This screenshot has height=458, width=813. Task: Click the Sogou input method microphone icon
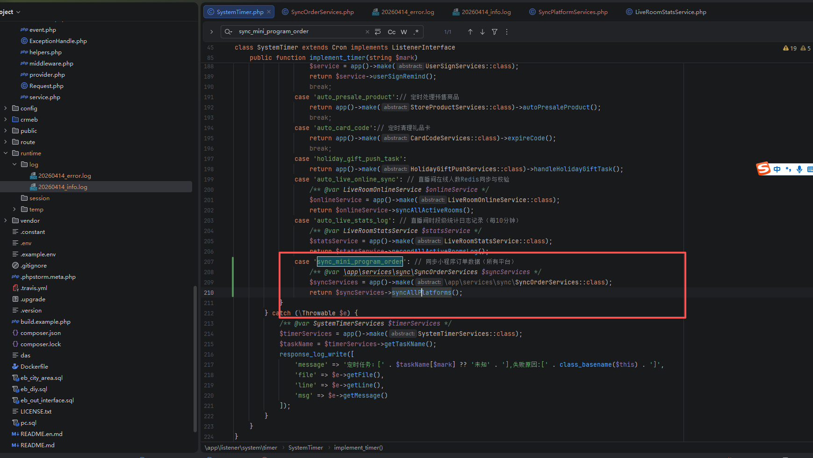coord(799,169)
